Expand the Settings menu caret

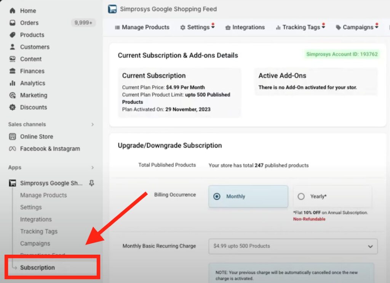(213, 27)
